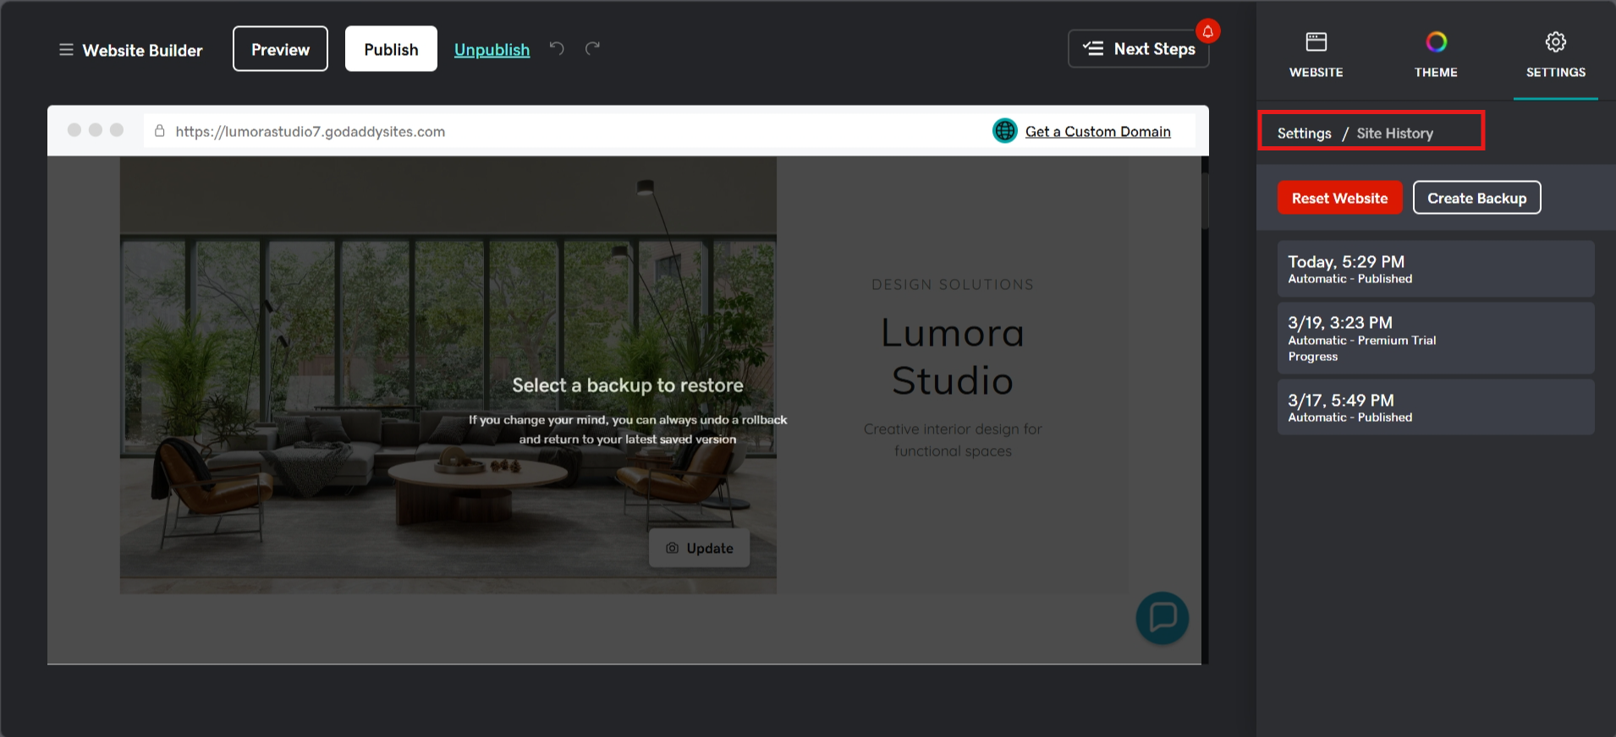1616x737 pixels.
Task: Click the Create Backup button
Action: [x=1476, y=198]
